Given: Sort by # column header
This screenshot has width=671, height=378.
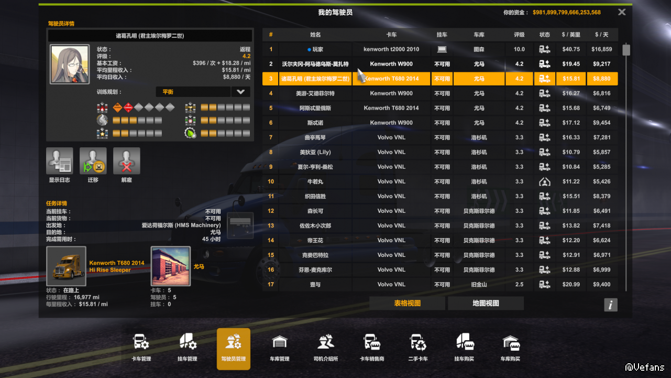Looking at the screenshot, I should click(x=271, y=35).
